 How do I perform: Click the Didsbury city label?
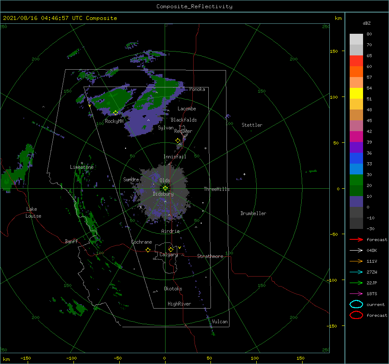click(163, 194)
